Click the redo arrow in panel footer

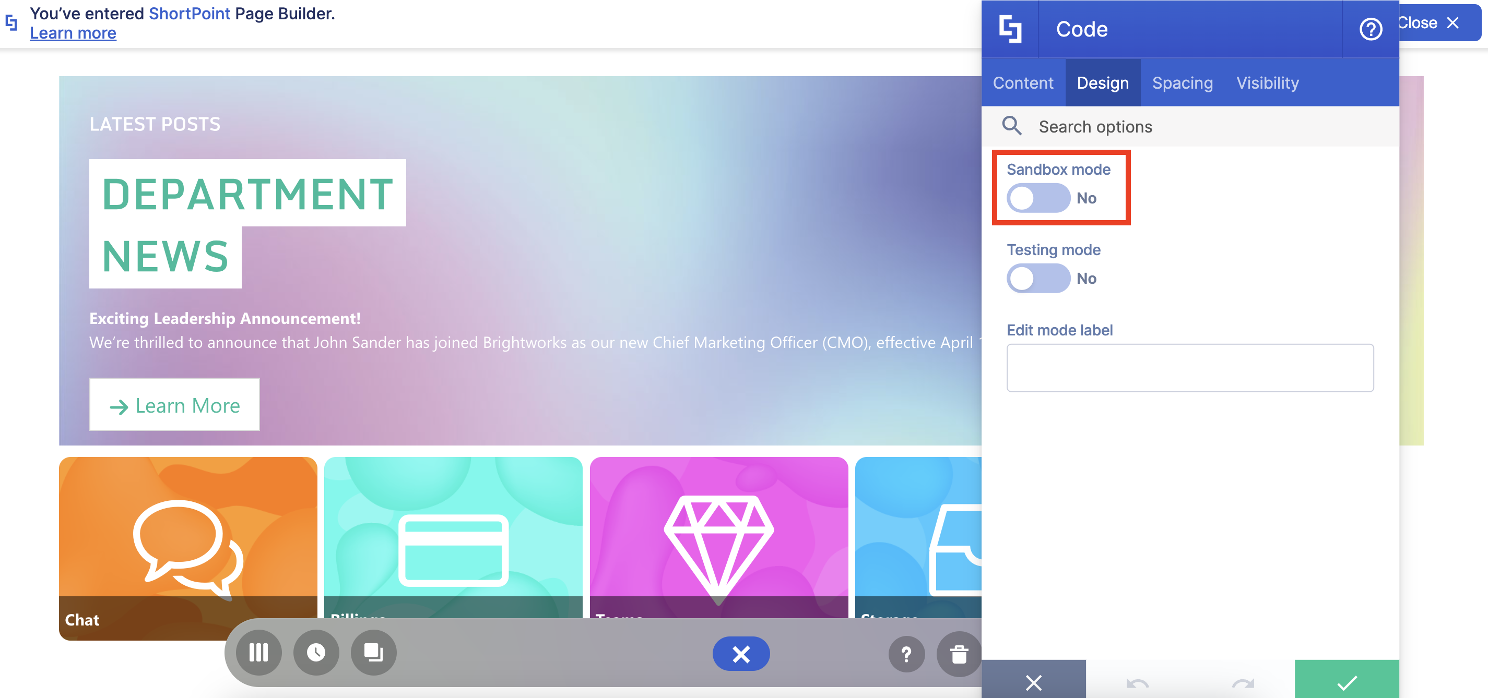click(1243, 683)
